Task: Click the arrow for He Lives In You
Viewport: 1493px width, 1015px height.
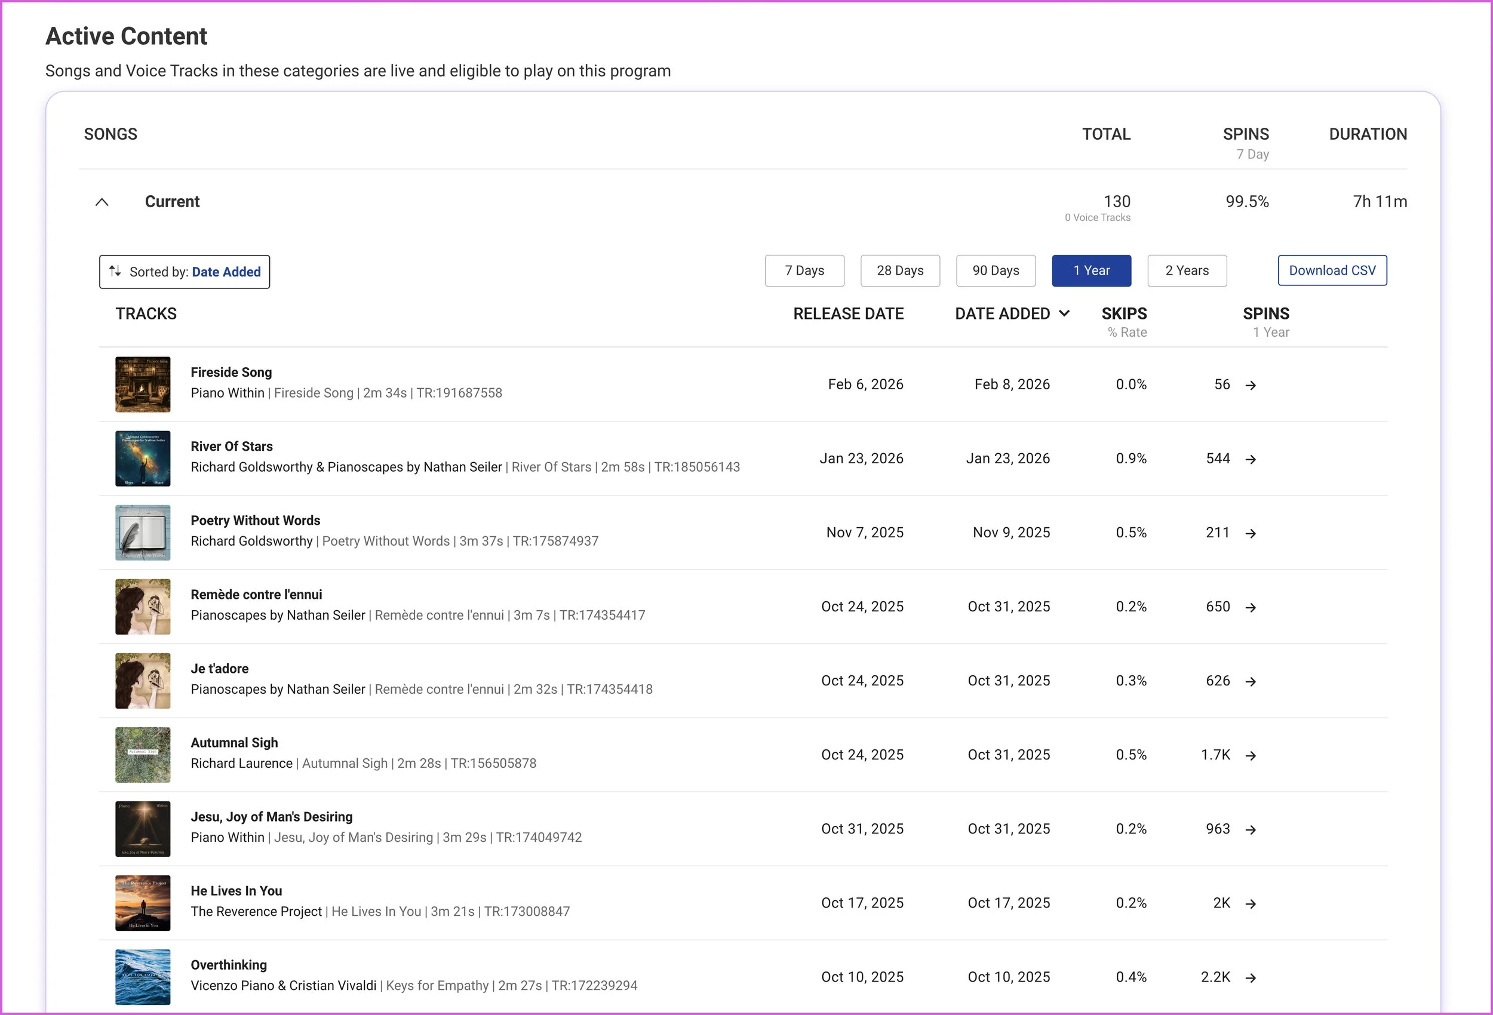Action: click(1250, 903)
